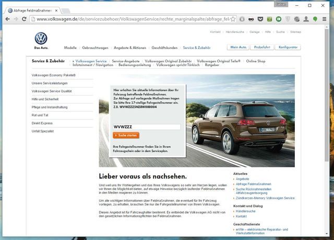Open Angebote link under Aktuelles
334x240 pixels.
point(242,179)
